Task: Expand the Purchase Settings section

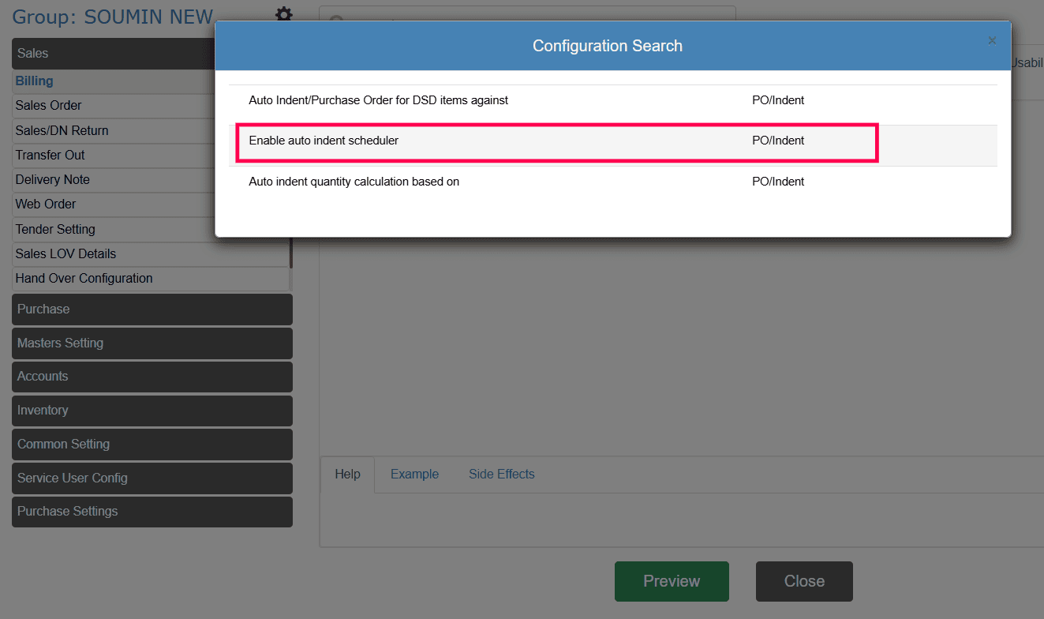Action: click(x=152, y=512)
